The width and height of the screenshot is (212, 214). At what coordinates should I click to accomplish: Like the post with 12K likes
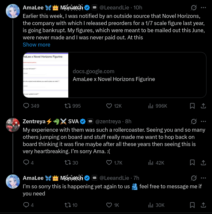114,106
